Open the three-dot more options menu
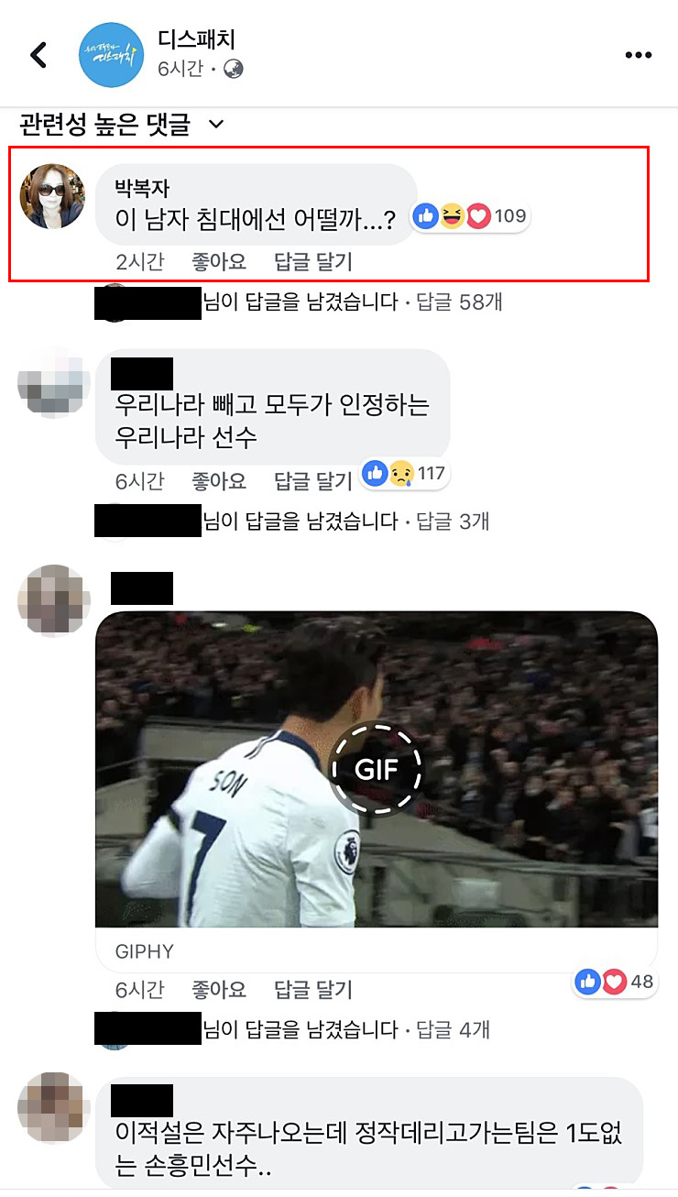This screenshot has height=1197, width=678. [639, 55]
